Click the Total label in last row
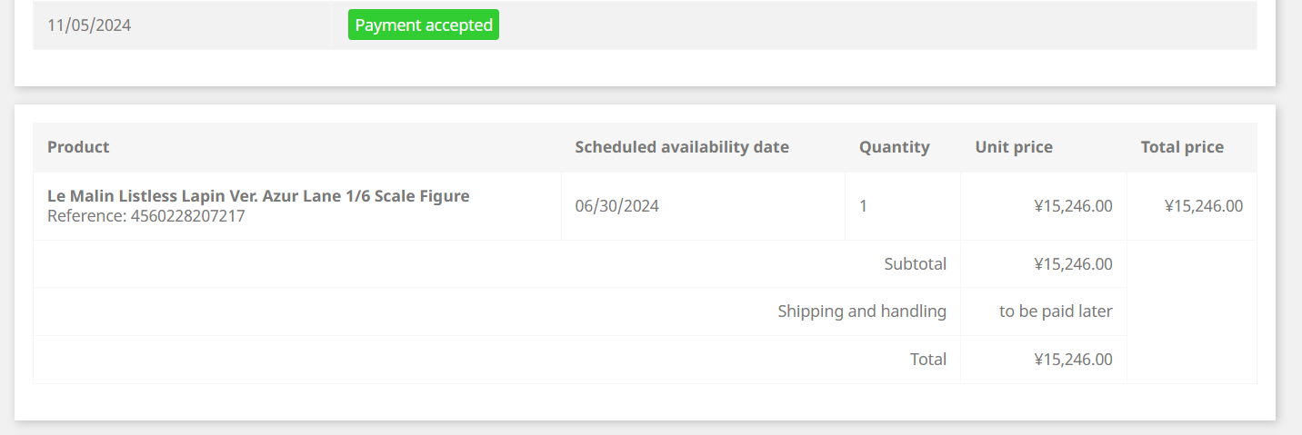1302x435 pixels. (x=928, y=360)
